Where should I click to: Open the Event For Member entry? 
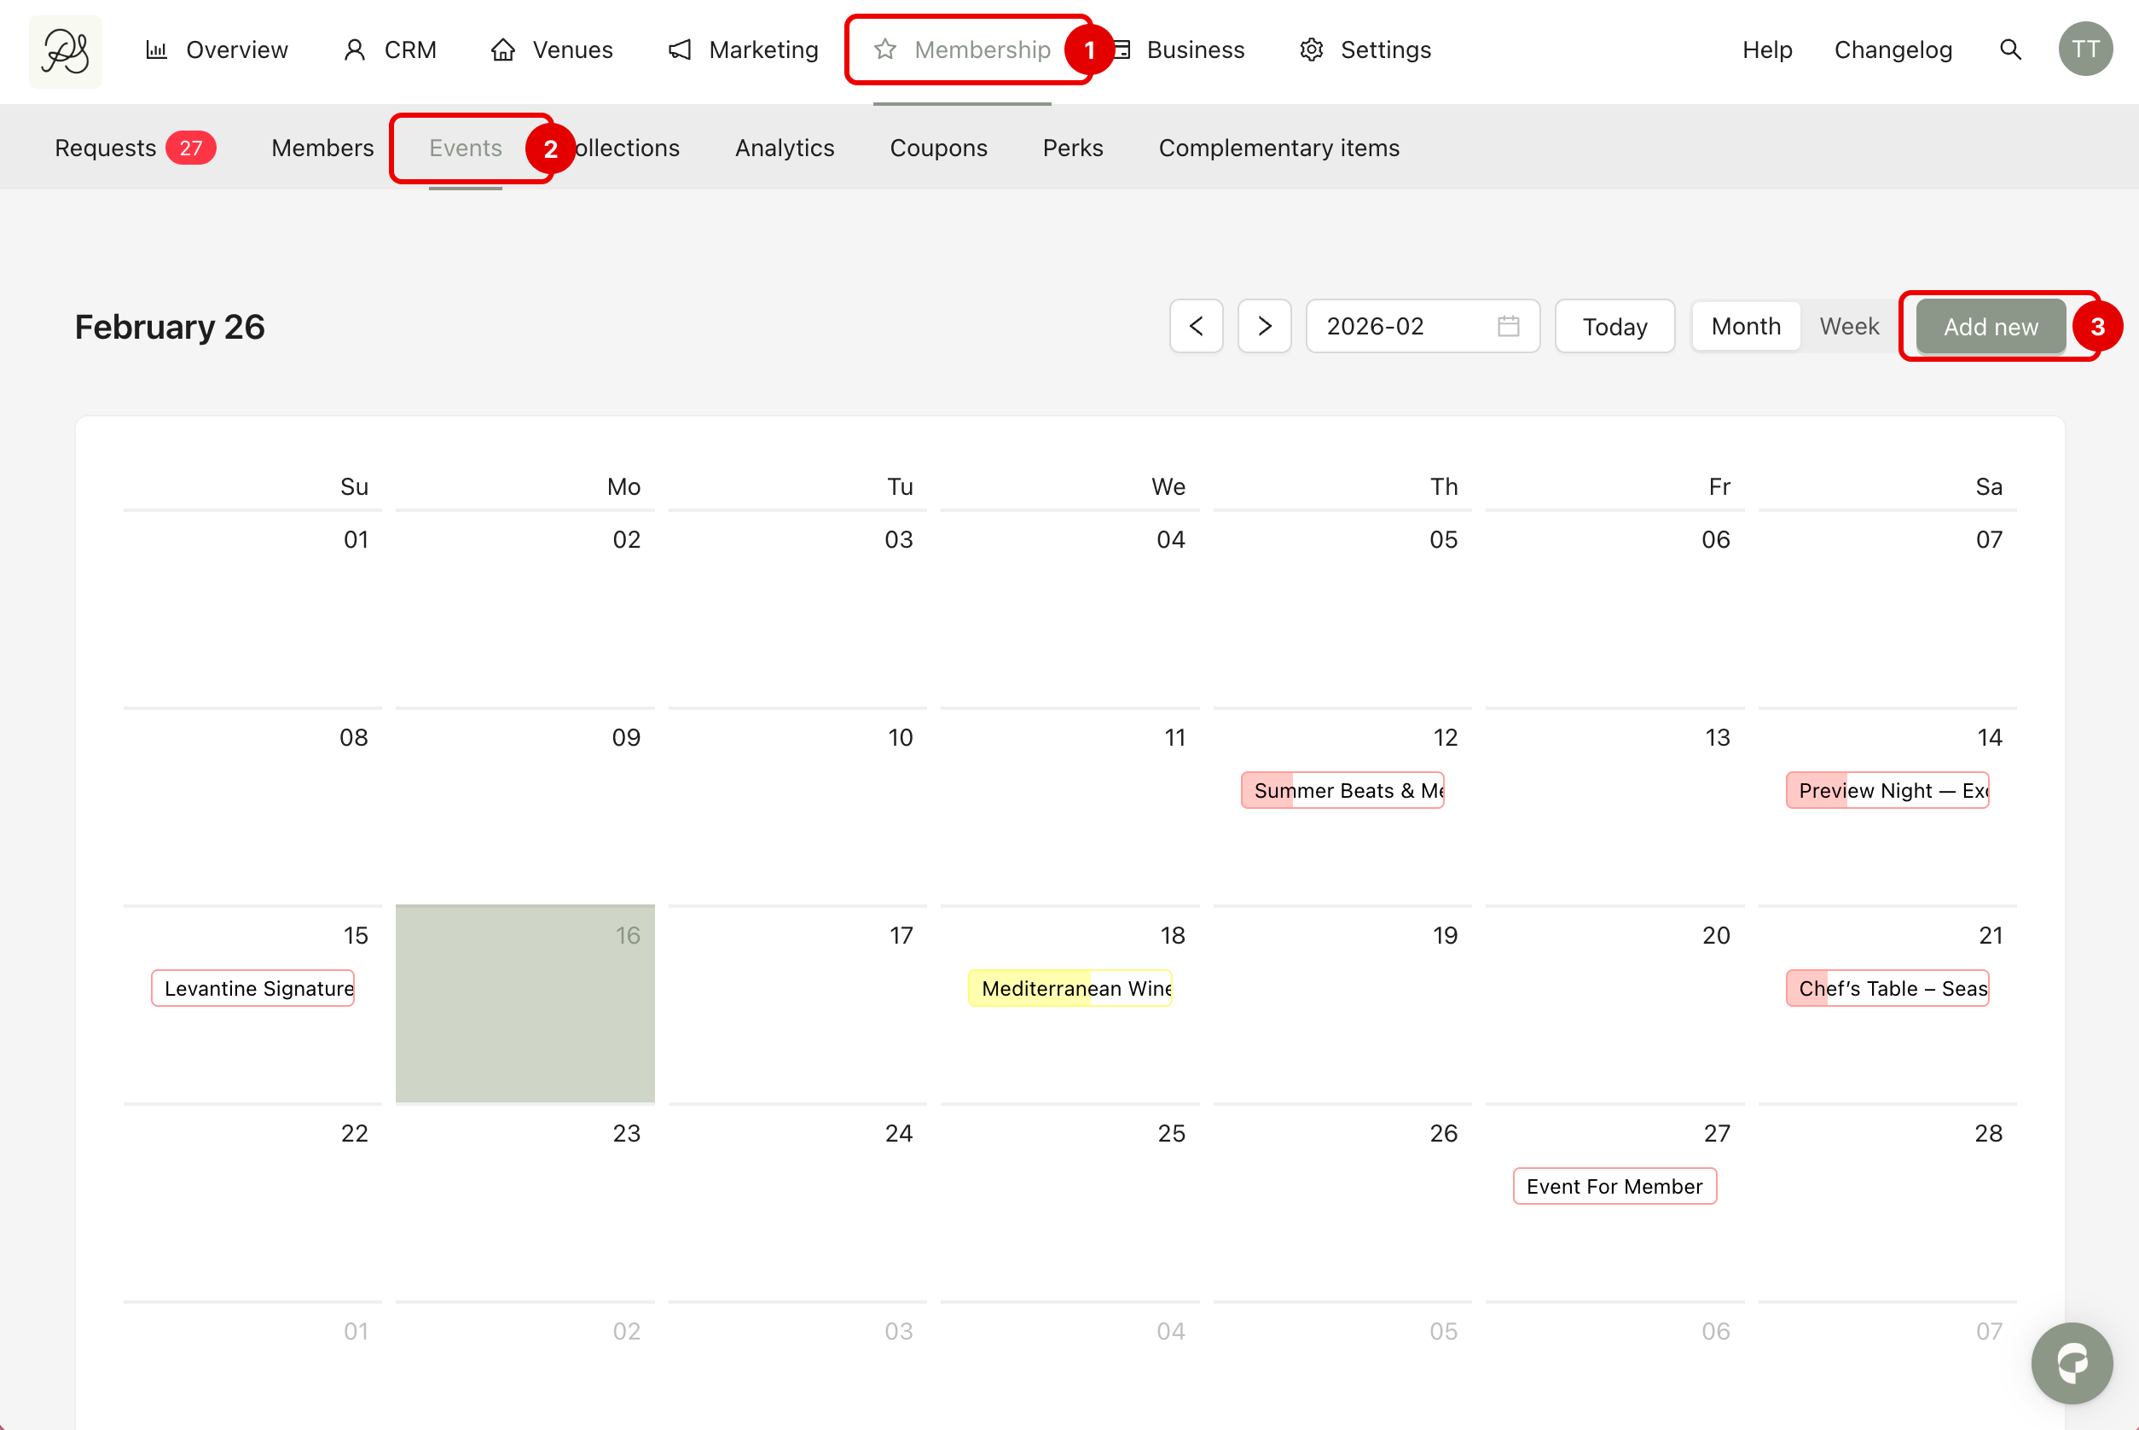1614,1187
